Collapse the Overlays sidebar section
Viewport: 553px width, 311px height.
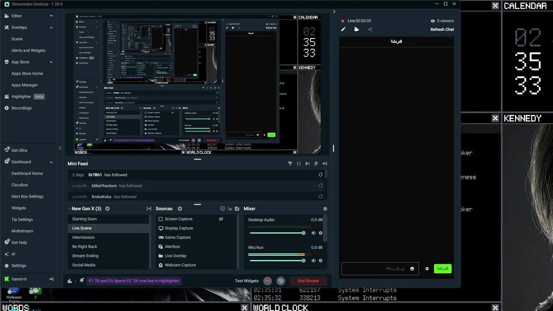tap(51, 27)
